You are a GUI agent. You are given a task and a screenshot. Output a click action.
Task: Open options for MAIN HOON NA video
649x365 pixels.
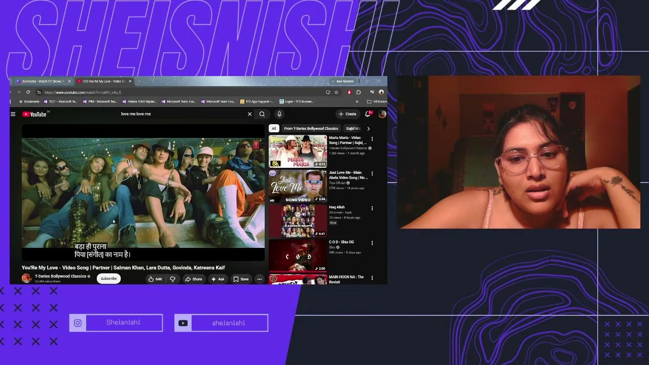click(372, 278)
